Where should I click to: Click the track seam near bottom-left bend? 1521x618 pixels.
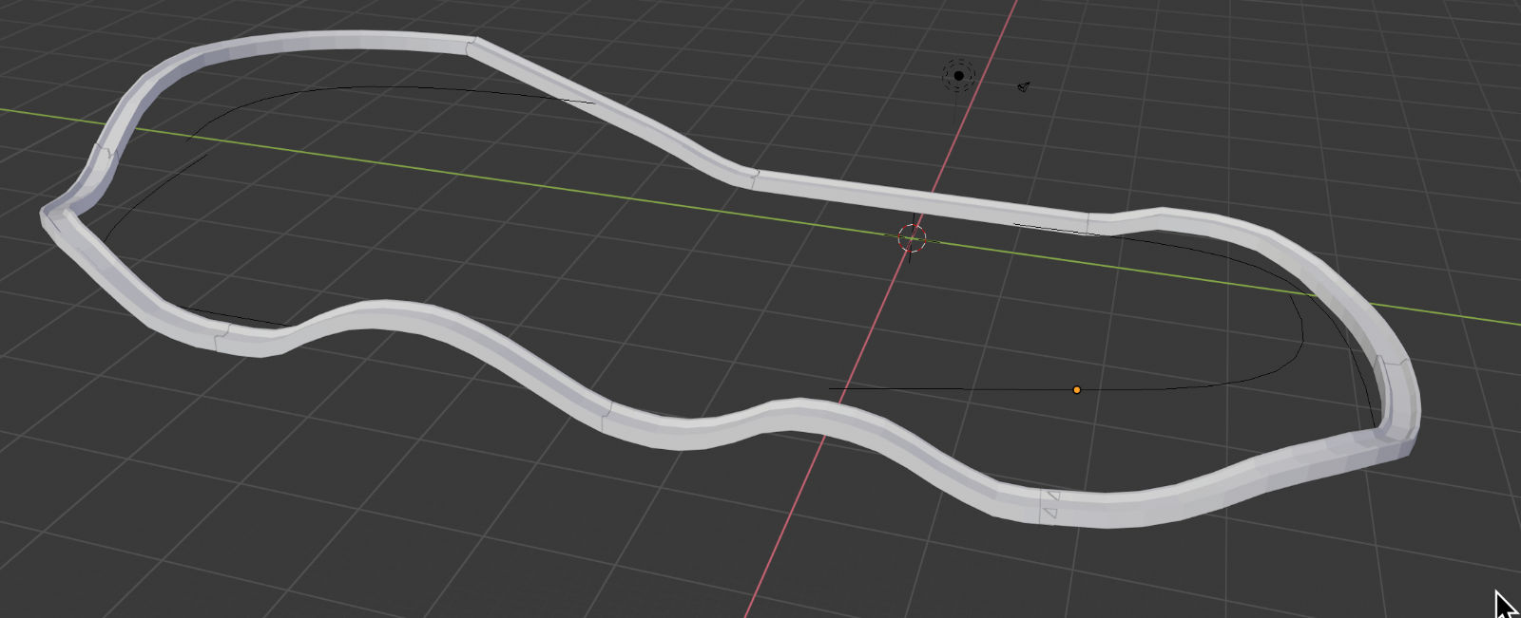tap(221, 337)
